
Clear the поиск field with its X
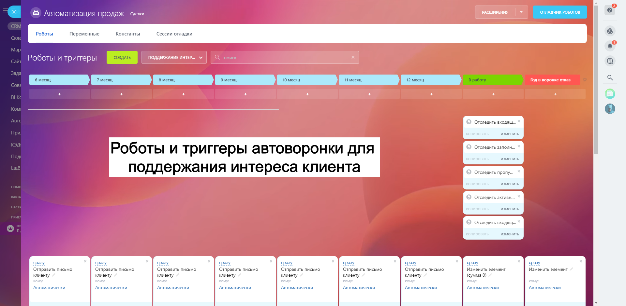tap(353, 57)
